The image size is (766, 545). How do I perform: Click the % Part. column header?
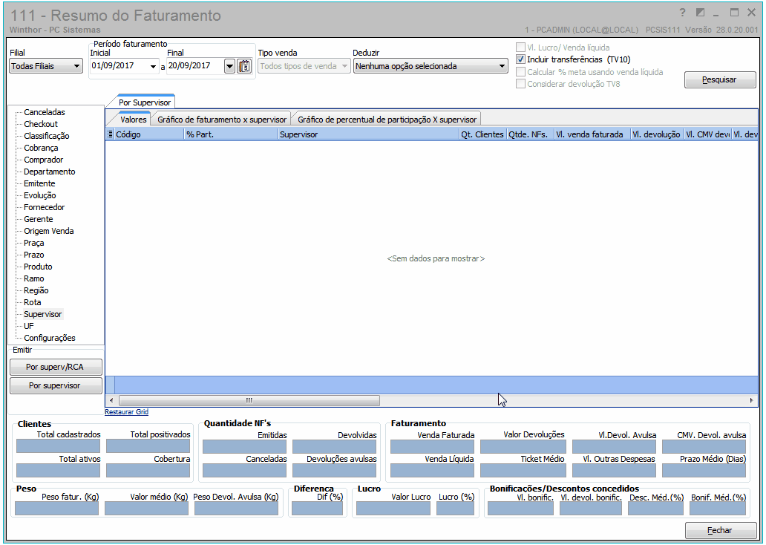(231, 134)
